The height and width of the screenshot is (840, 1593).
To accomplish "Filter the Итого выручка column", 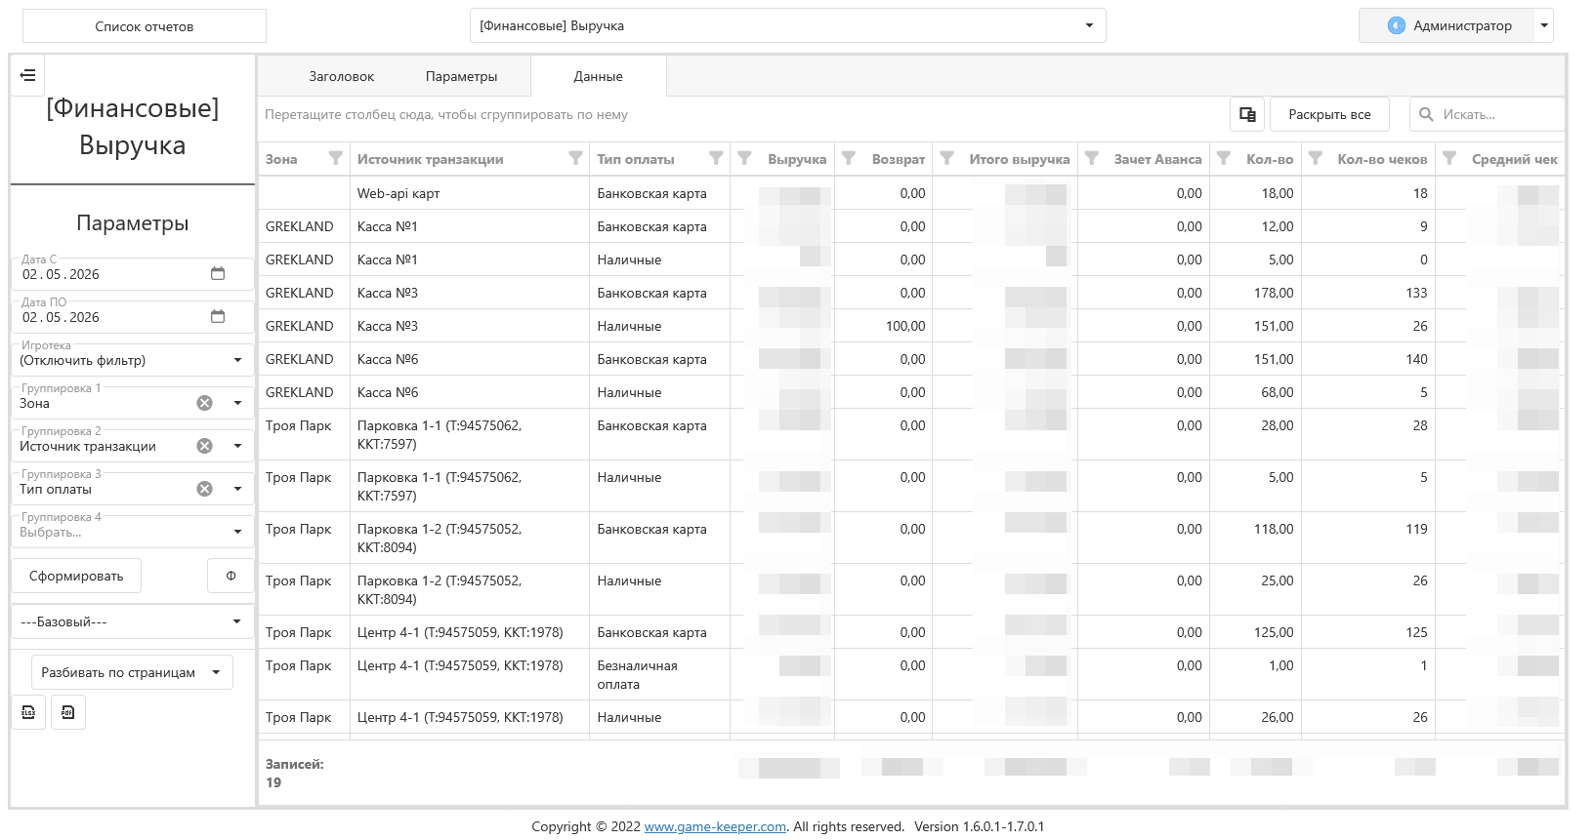I will point(946,158).
